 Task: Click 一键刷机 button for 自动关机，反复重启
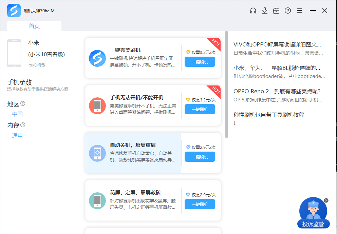pyautogui.click(x=200, y=157)
